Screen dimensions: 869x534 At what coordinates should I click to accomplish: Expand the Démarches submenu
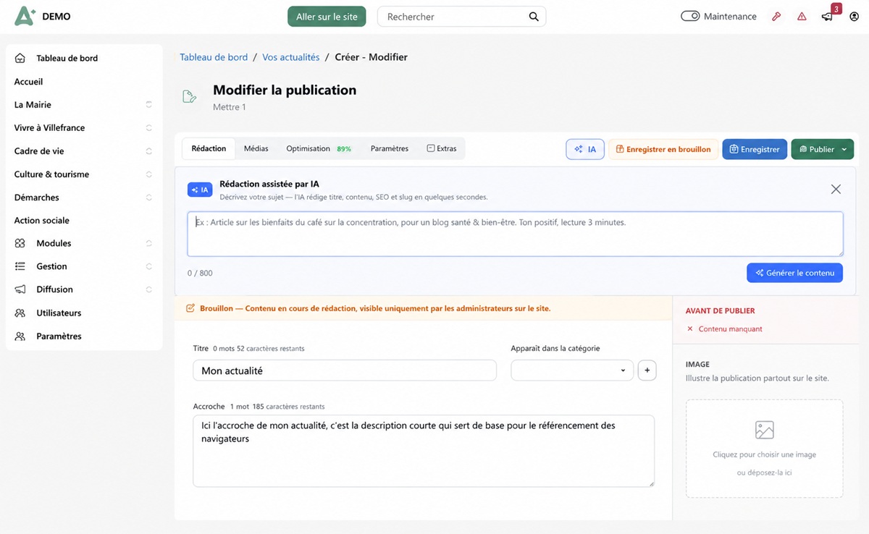coord(148,197)
